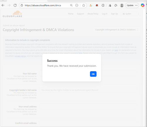
Task: Click the circled three-dot icon in address bar
Action: [77, 5]
